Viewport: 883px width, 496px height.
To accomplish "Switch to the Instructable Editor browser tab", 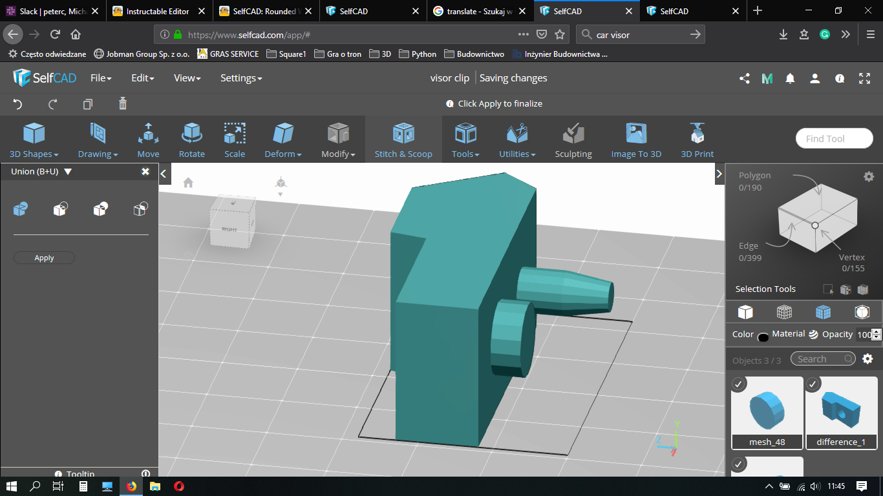I will point(158,11).
